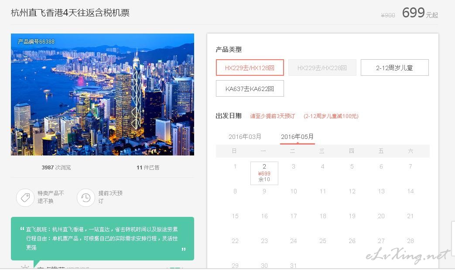Screen dimensions: 455x270
Task: Click date 21 in the May calendar
Action: [x=411, y=216]
